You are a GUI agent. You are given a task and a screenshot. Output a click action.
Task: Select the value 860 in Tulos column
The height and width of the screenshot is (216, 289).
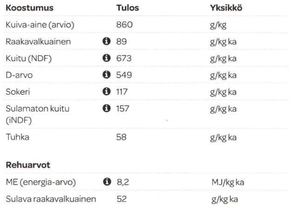[125, 25]
